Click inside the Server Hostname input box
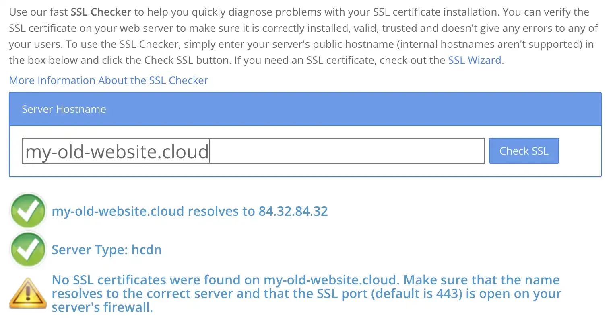The width and height of the screenshot is (615, 331). pos(253,151)
